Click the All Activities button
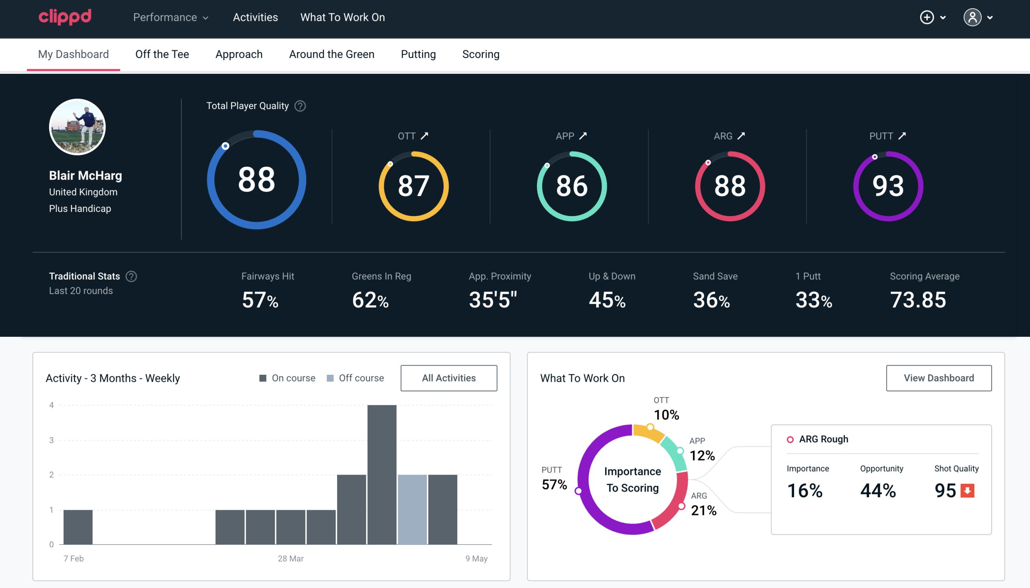The image size is (1030, 588). (x=449, y=378)
